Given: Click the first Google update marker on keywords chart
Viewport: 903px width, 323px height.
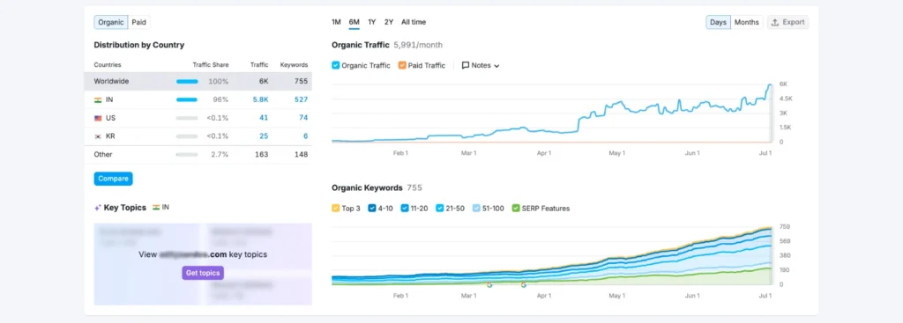Looking at the screenshot, I should click(489, 284).
